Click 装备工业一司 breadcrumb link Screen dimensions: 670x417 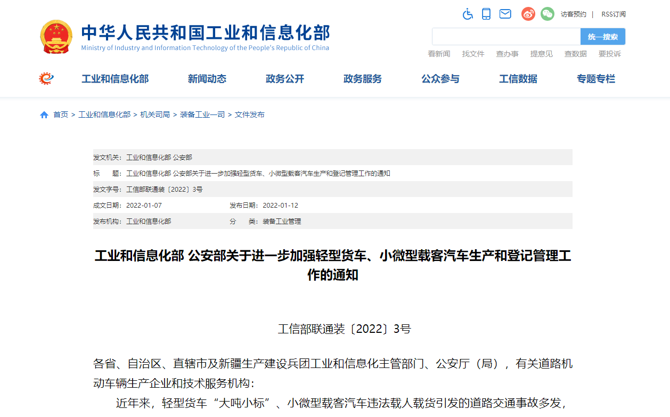tap(202, 115)
